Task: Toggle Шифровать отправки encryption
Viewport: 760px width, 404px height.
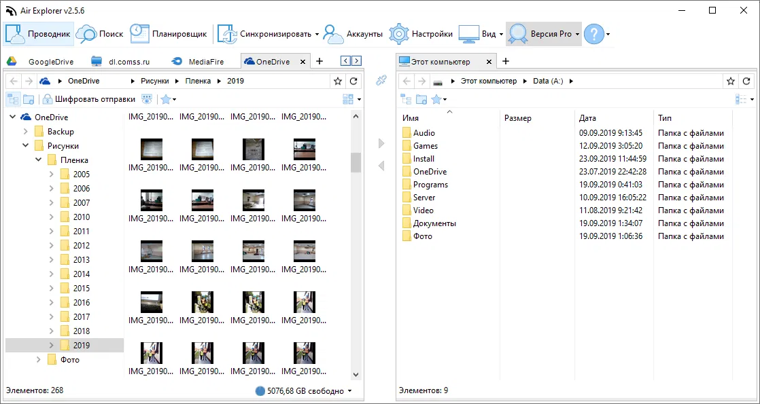Action: 89,99
